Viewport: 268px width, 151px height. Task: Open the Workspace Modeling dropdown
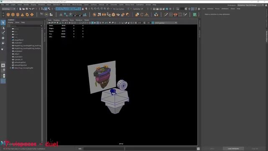(x=250, y=5)
